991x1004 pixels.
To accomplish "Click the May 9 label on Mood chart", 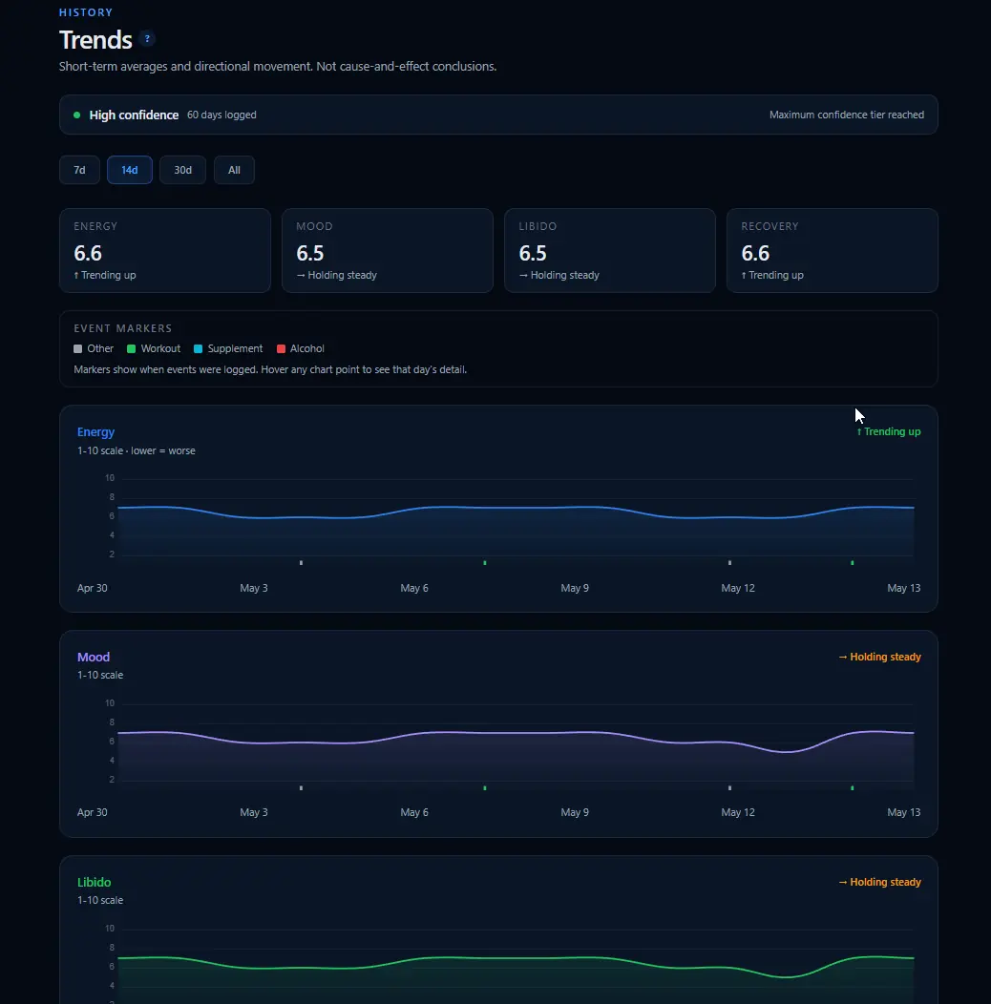I will point(575,812).
